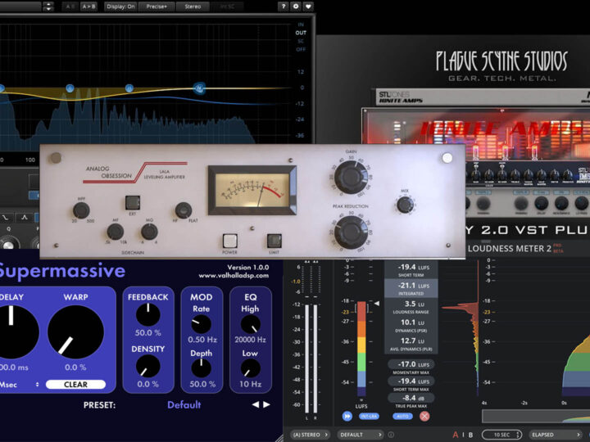Screen dimensions: 590x442
Task: Go to previous preset with left arrow
Action: [256, 404]
